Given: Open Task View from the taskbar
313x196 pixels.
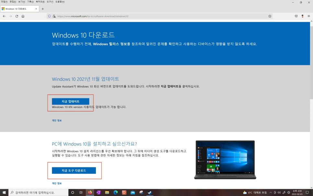Looking at the screenshot, I should point(81,192).
